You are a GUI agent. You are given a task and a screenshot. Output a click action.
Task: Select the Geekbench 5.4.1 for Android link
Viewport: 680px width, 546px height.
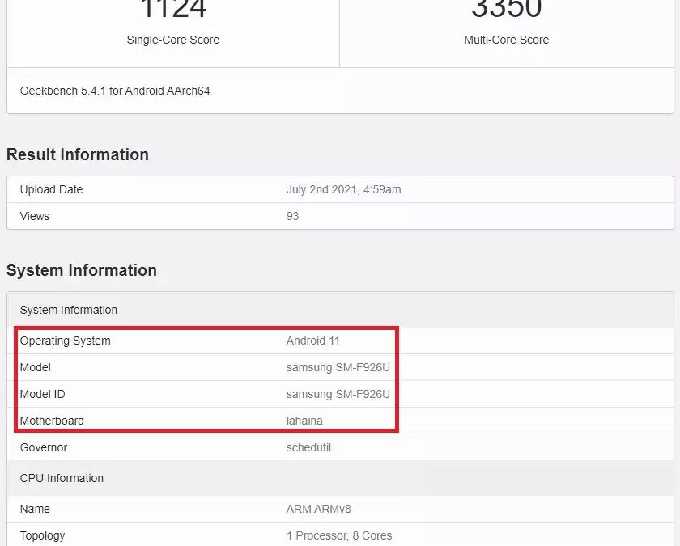point(114,91)
